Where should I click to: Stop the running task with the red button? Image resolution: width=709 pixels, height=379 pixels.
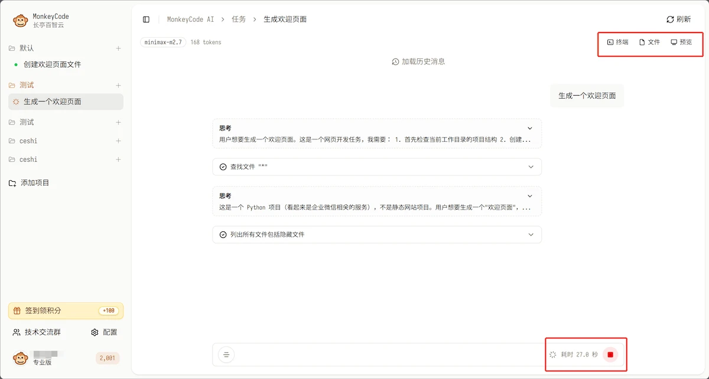[610, 355]
